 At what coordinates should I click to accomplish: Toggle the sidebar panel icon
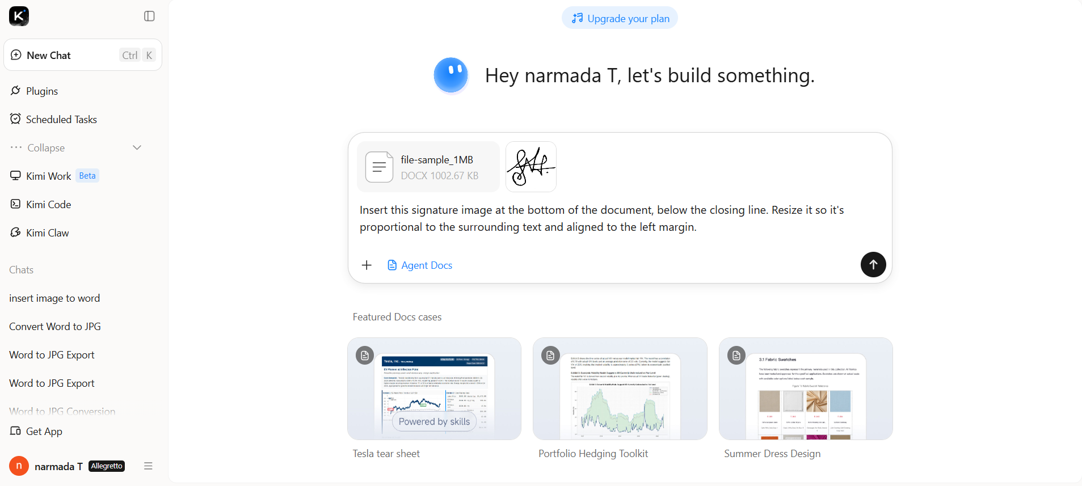149,16
